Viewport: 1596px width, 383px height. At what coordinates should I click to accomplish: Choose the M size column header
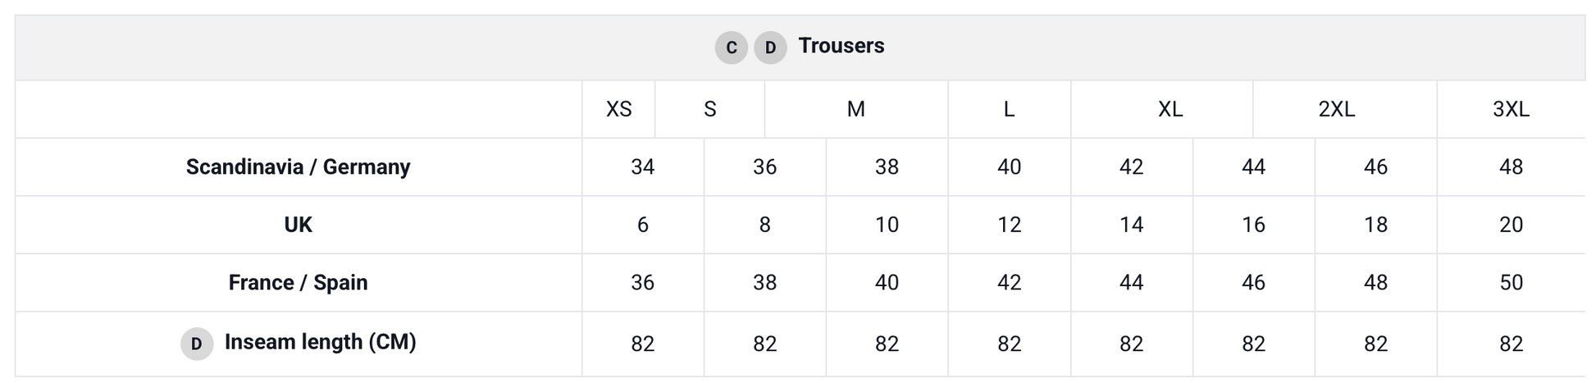pos(855,109)
